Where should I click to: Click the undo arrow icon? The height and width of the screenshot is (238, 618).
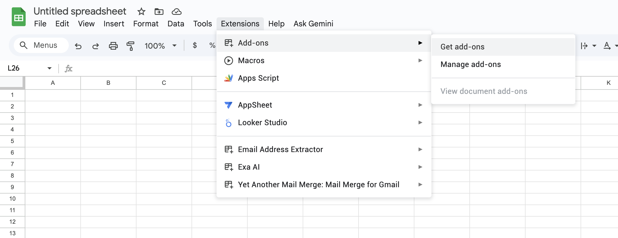pos(78,46)
